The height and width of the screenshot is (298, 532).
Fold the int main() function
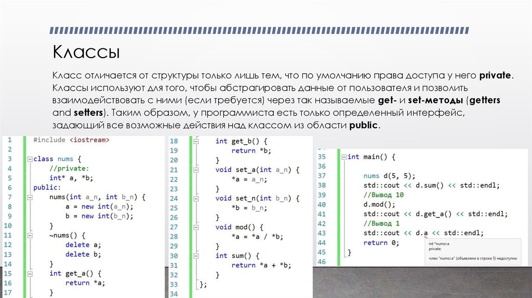tap(343, 157)
